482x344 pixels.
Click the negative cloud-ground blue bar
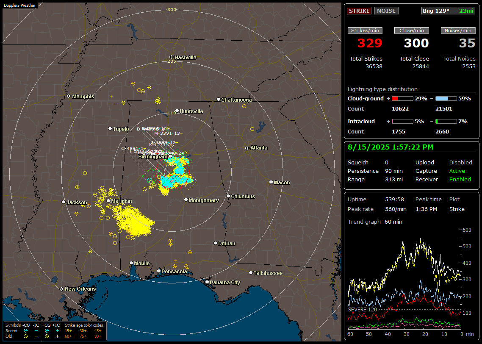coord(446,99)
